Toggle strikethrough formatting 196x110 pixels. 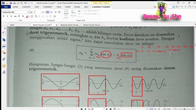15,16
